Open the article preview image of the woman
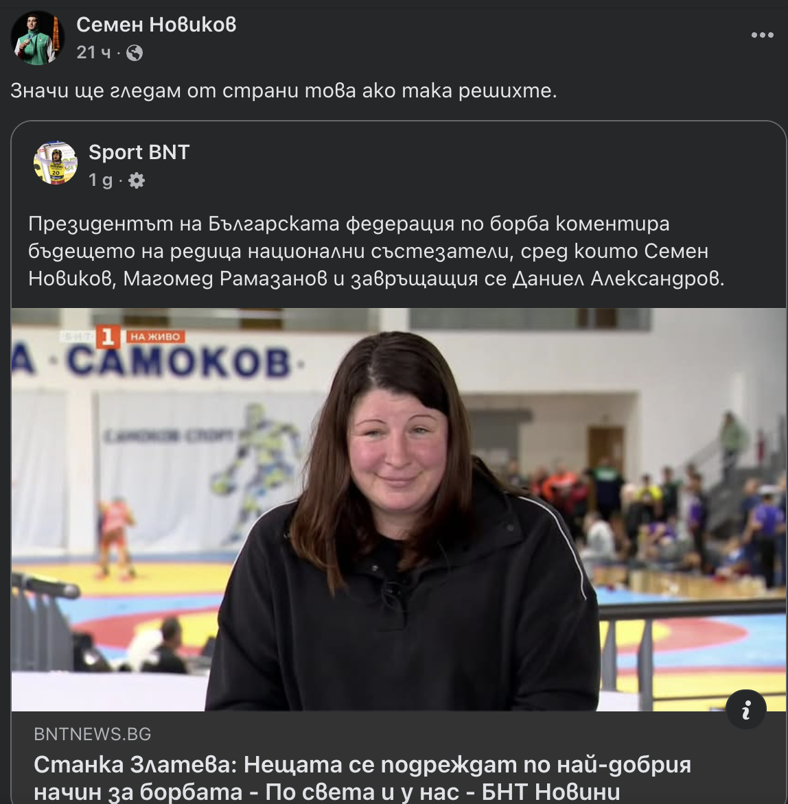This screenshot has height=804, width=788. pyautogui.click(x=399, y=510)
